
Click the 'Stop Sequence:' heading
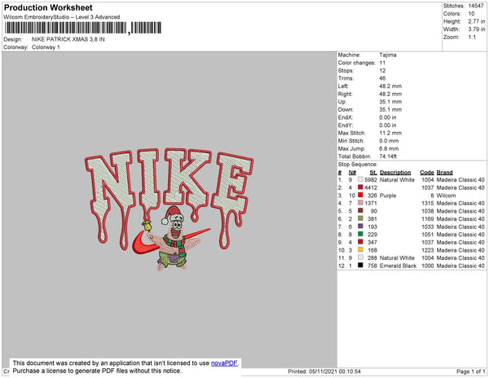(358, 165)
